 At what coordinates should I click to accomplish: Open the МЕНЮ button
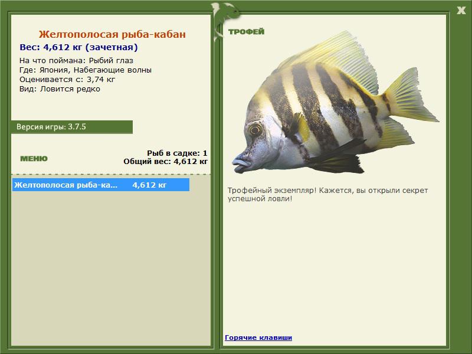point(34,159)
